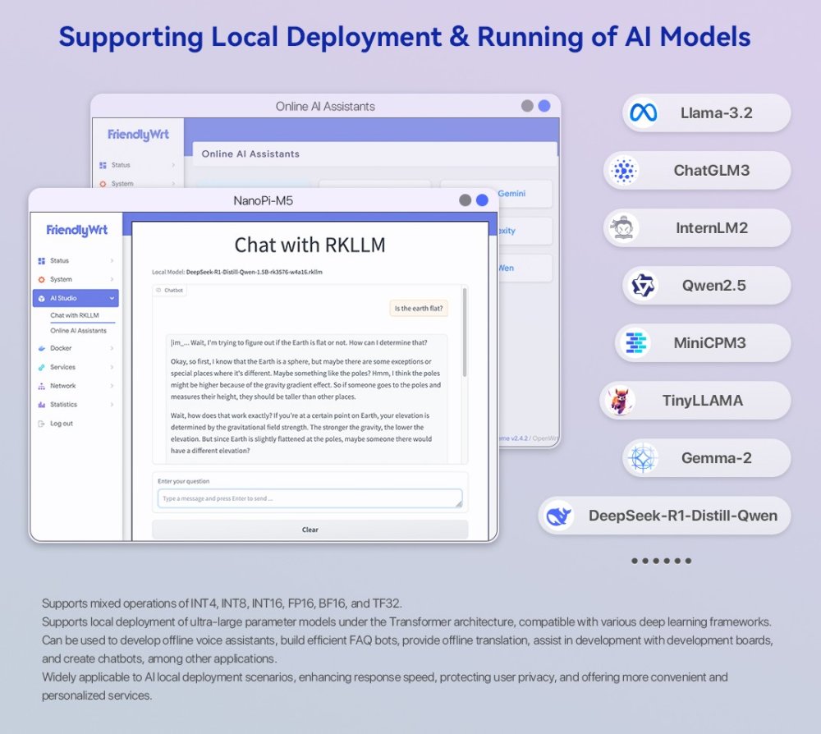Expand the Services sidebar menu
This screenshot has height=734, width=821.
tap(76, 367)
